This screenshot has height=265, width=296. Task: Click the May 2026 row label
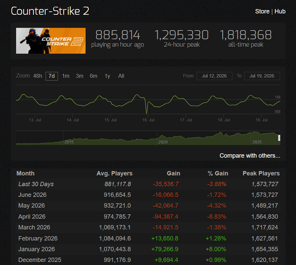point(32,206)
